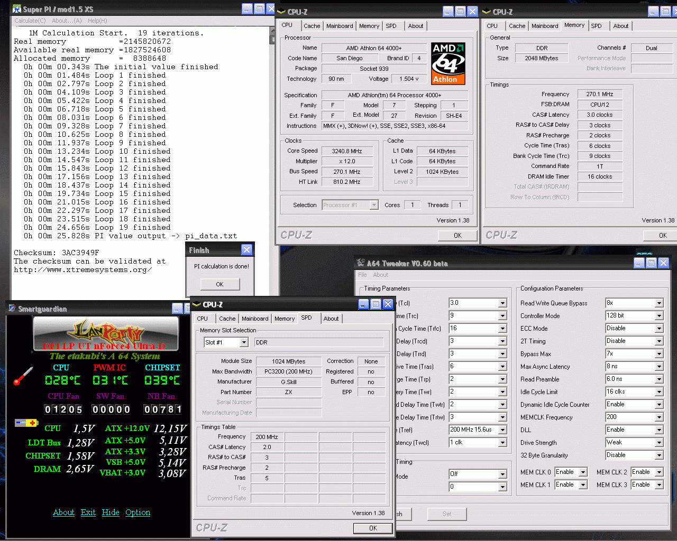Open Mainboard tab in CPU-Z processor window
This screenshot has width=677, height=541.
[340, 26]
